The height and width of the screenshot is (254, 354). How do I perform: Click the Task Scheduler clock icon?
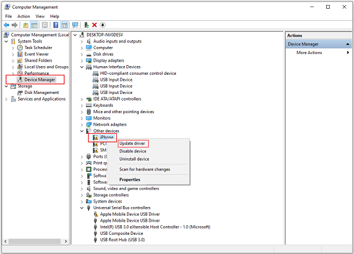pyautogui.click(x=20, y=47)
